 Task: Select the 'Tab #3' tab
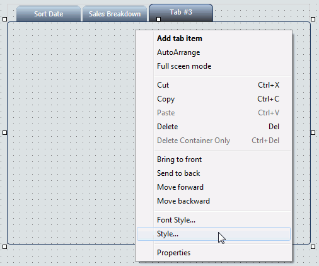pyautogui.click(x=181, y=12)
